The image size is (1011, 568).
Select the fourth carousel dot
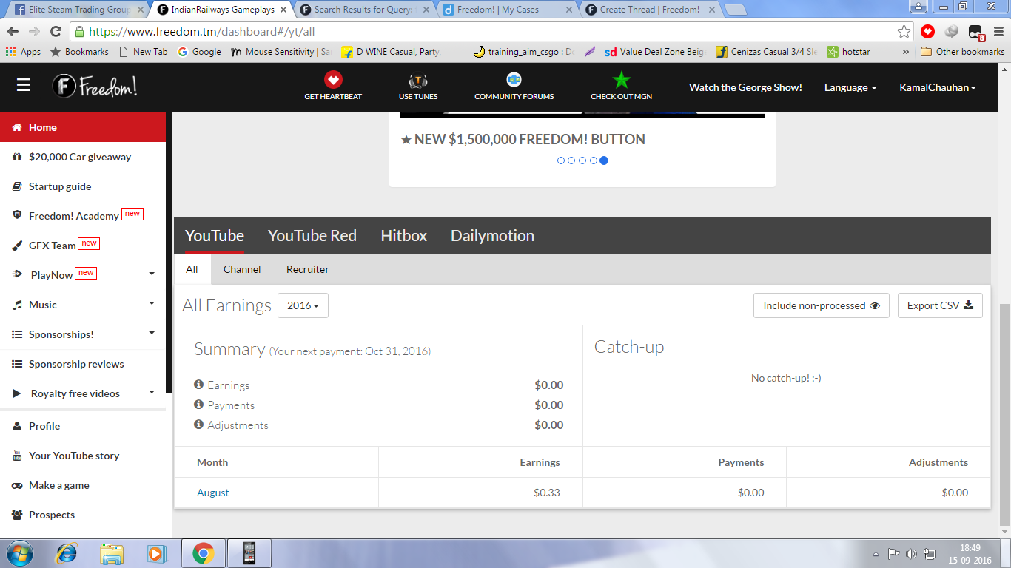[x=593, y=160]
